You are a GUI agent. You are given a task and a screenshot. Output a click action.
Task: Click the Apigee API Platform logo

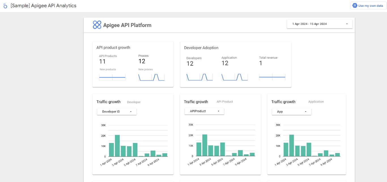pyautogui.click(x=97, y=25)
